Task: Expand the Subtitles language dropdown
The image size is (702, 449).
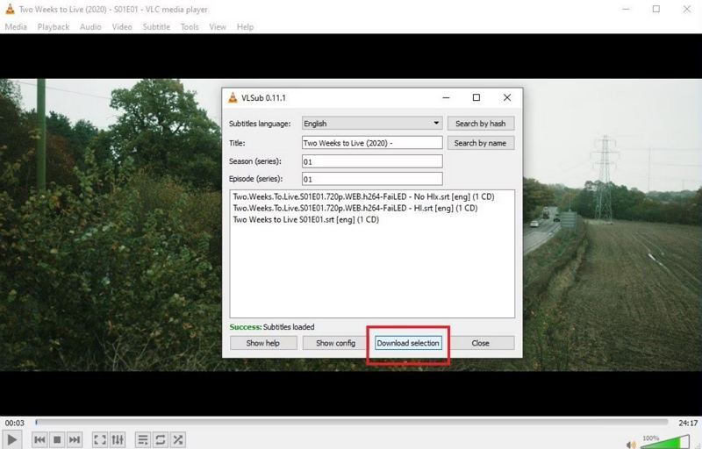Action: [x=372, y=124]
